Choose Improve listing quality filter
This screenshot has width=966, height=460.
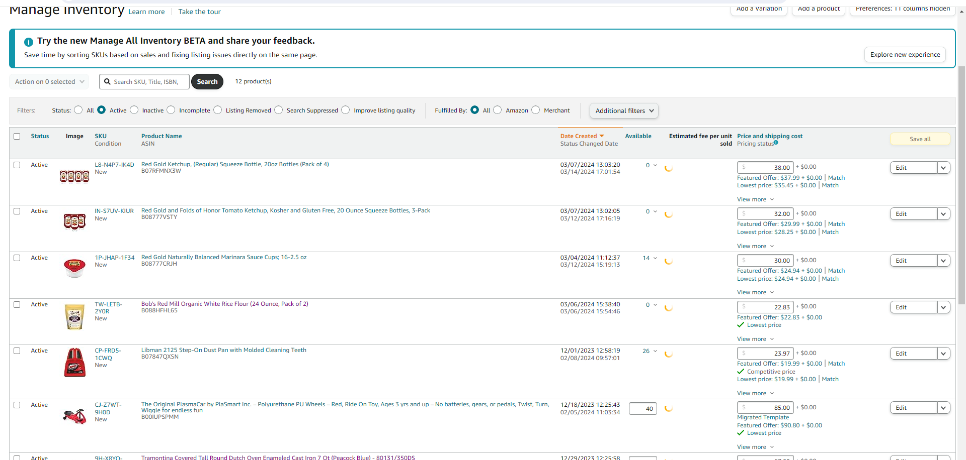click(x=346, y=110)
